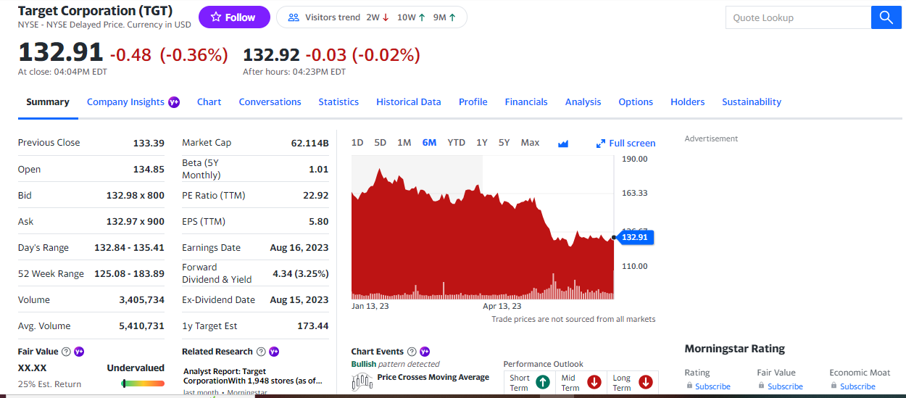Viewport: 906px width, 398px height.
Task: Click the candlestick pattern icon under Chart Events
Action: (x=362, y=381)
